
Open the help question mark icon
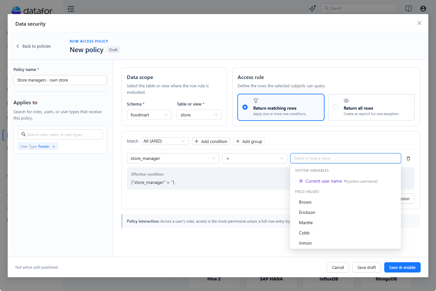409,9
